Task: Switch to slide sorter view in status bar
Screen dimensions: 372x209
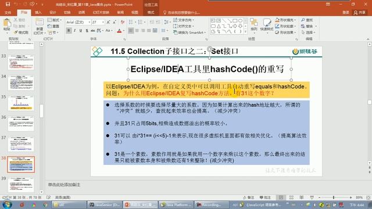Action: [291, 197]
